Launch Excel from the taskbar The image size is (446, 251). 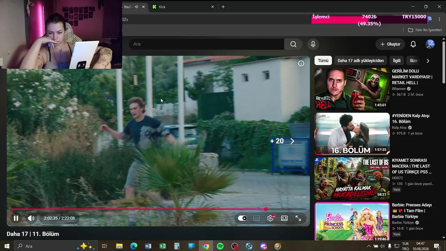click(x=162, y=246)
